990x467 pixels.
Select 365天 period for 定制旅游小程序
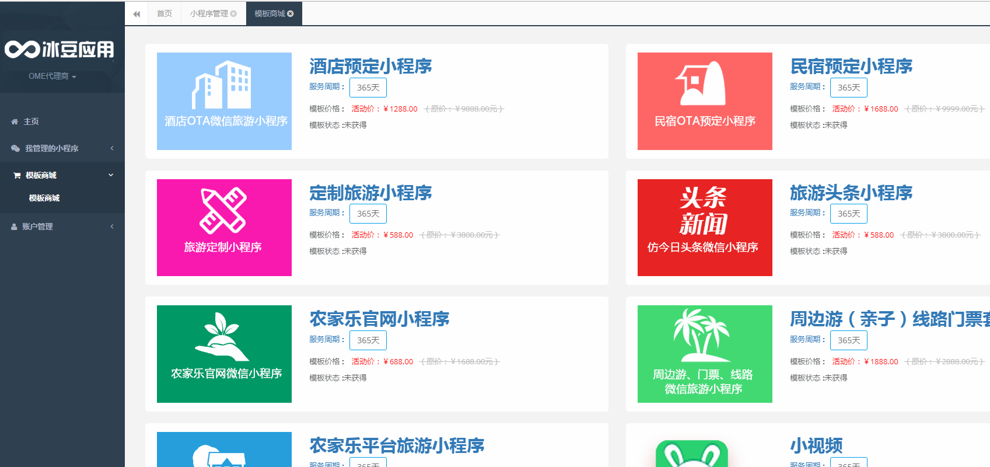[x=368, y=214]
